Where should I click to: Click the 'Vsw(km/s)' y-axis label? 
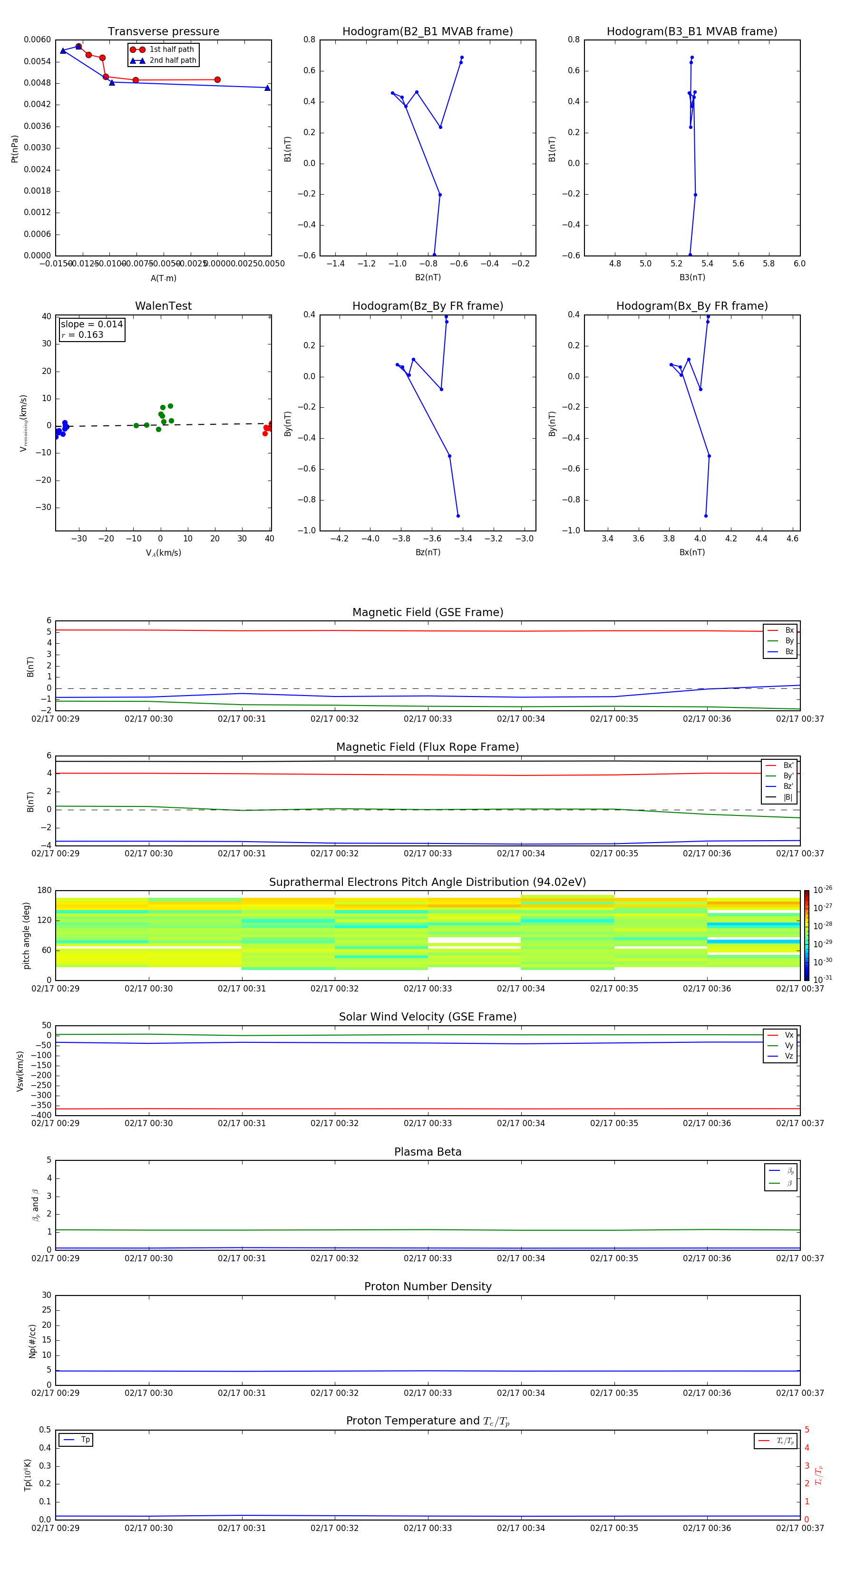(20, 1071)
